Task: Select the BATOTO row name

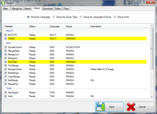Action: click(x=13, y=35)
